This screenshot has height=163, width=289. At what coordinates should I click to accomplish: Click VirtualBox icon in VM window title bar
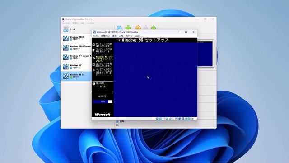point(94,32)
